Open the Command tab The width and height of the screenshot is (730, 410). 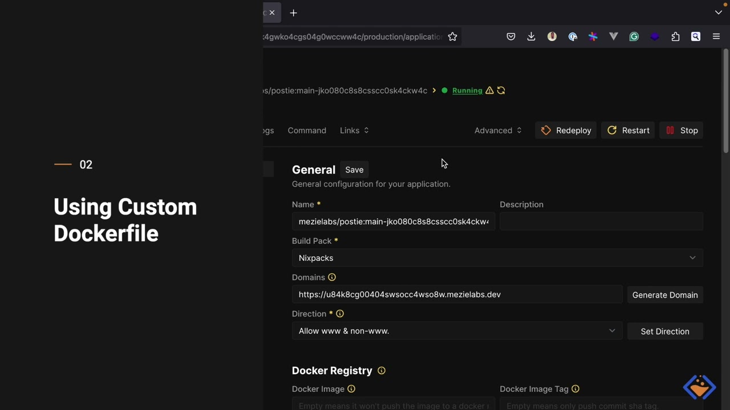pyautogui.click(x=307, y=130)
